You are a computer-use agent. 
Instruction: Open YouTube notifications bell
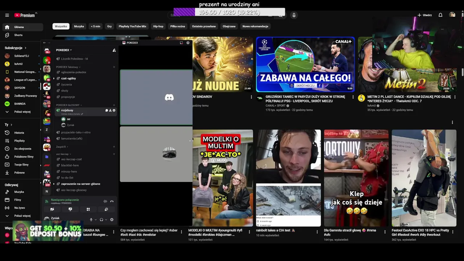[x=440, y=15]
